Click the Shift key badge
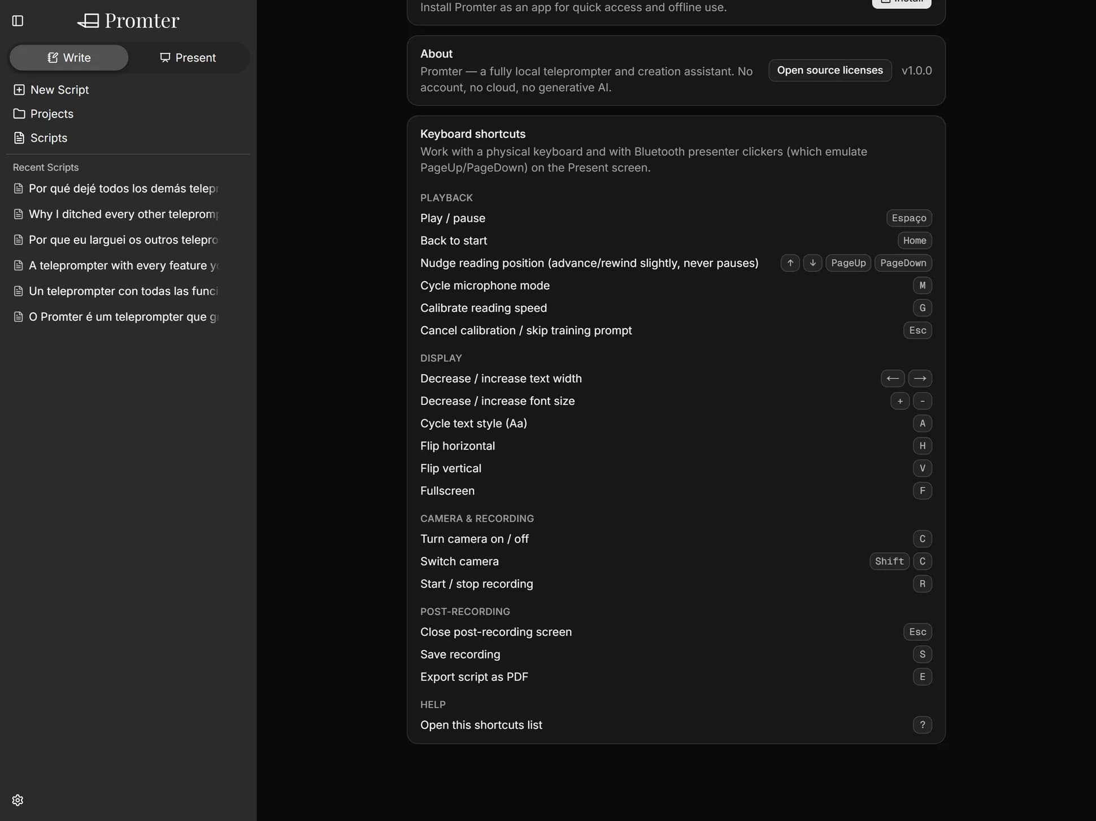1096x821 pixels. coord(889,561)
